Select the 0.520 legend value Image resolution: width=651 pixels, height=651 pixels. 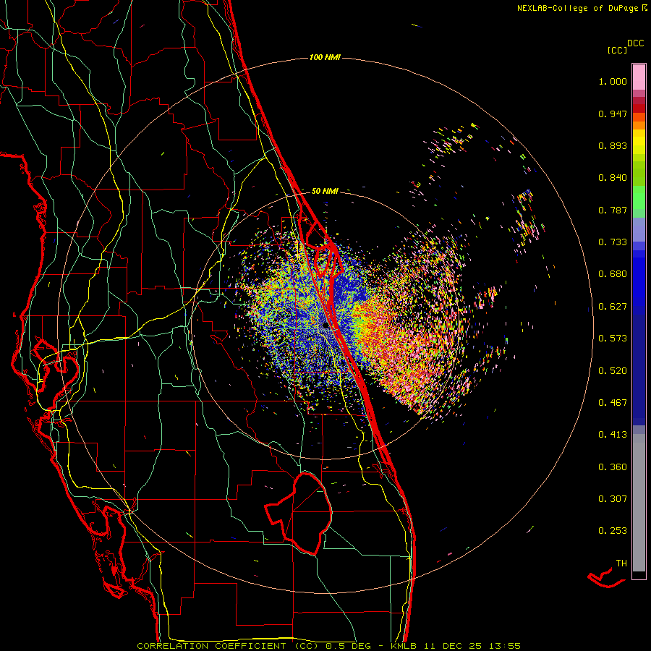click(x=613, y=371)
